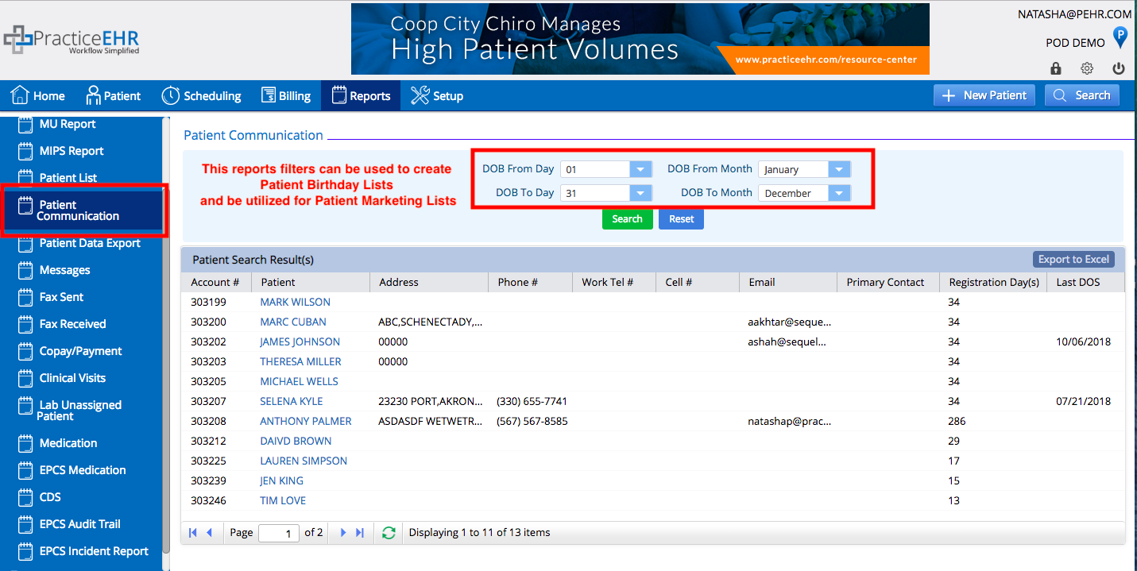Click the icon beside Fax Received
Image resolution: width=1137 pixels, height=571 pixels.
click(25, 324)
